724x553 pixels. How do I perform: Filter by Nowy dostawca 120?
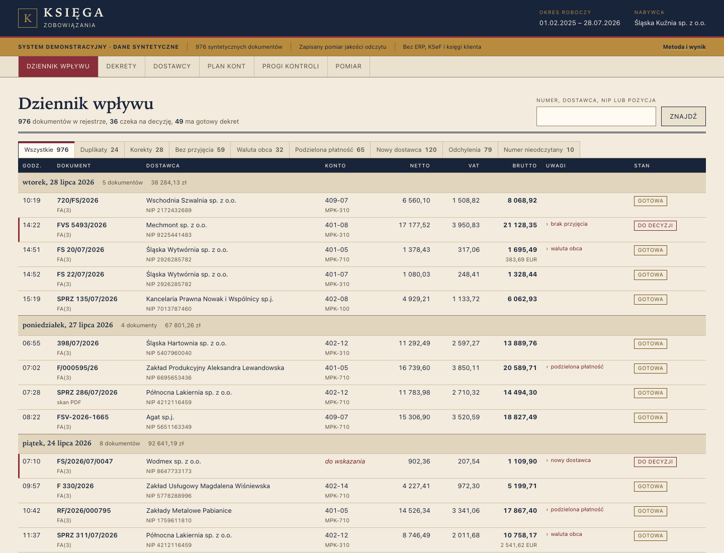407,150
